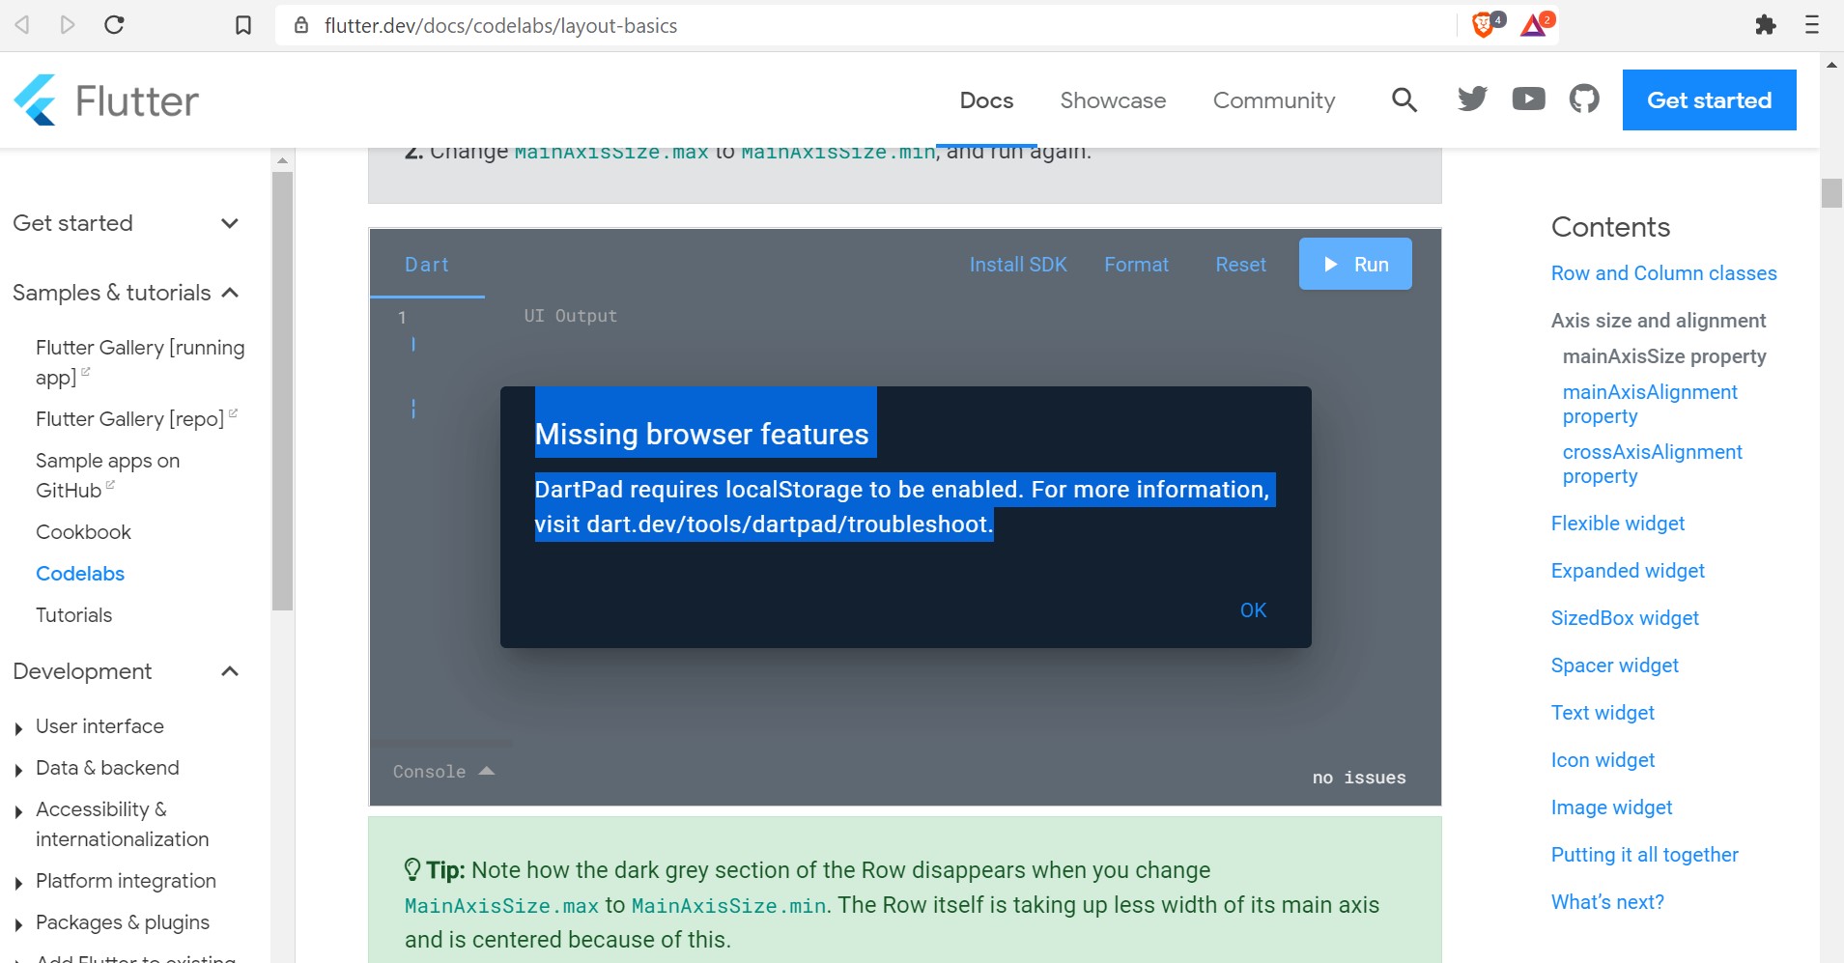Select the Community navigation item
The width and height of the screenshot is (1844, 963).
pyautogui.click(x=1274, y=100)
